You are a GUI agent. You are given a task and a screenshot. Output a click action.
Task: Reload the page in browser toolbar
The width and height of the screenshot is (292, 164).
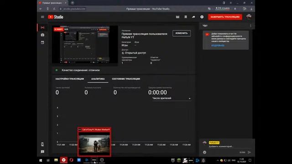[x=54, y=9]
